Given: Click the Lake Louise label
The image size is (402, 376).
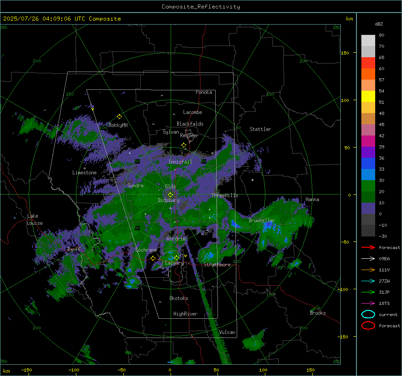Looking at the screenshot, I should (x=35, y=220).
